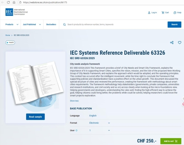
Task: Open the Cart link text
Action: coord(167,12)
